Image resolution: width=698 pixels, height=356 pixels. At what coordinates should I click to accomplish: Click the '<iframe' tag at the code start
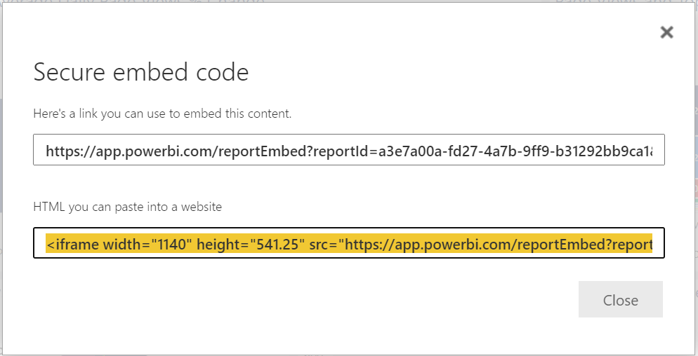tap(72, 244)
